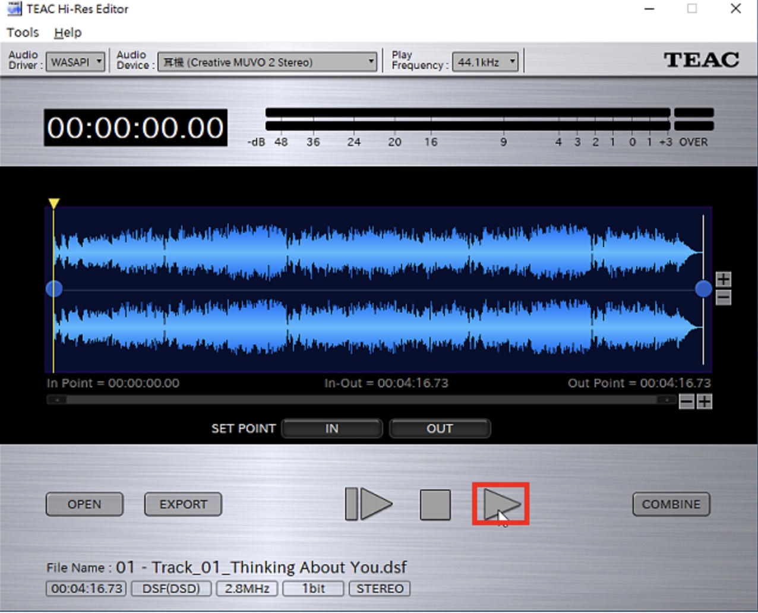Click the COMBINE button

coord(671,504)
